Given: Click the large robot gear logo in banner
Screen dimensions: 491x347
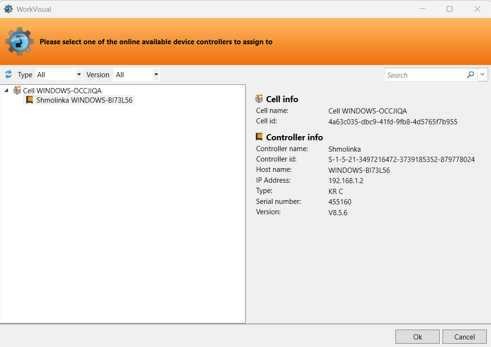Looking at the screenshot, I should coord(19,41).
